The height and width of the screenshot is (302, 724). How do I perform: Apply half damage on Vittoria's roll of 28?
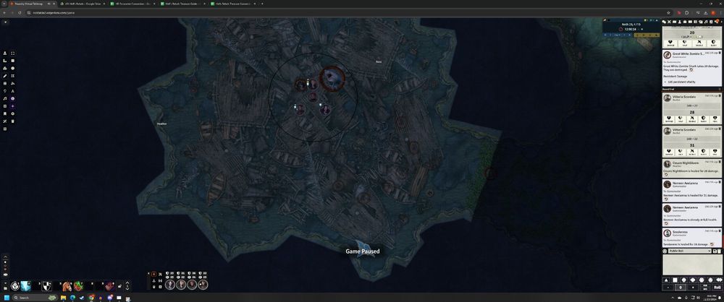click(x=680, y=118)
